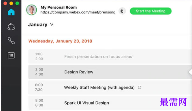Open the Teams spaces icon in sidebar
The image size is (192, 111).
11,26
